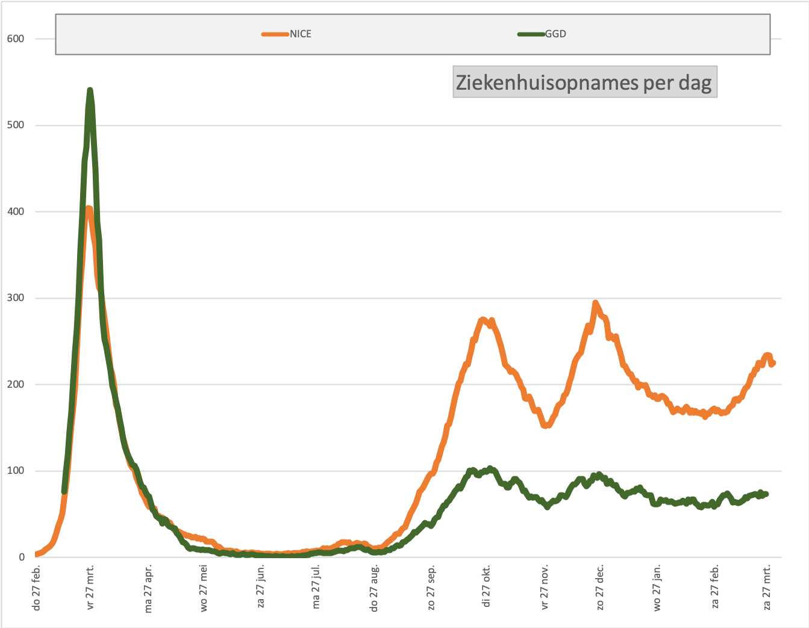This screenshot has height=628, width=809.
Task: Select the 'vr 27 mrt.' date label
Action: click(x=90, y=588)
